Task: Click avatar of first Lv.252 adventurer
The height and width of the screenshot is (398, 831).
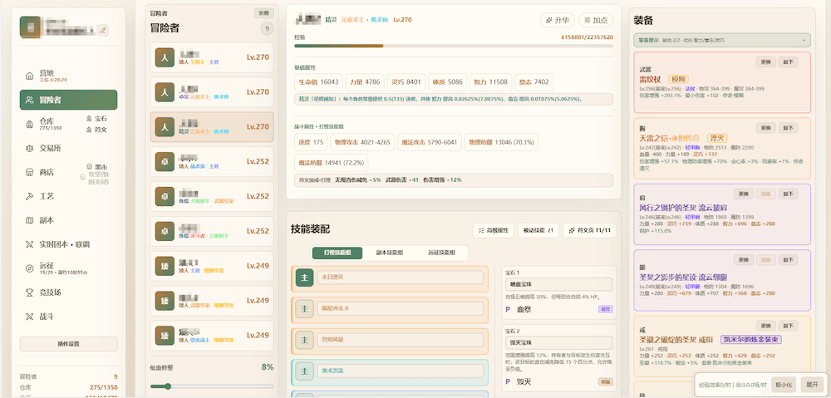Action: [x=165, y=162]
